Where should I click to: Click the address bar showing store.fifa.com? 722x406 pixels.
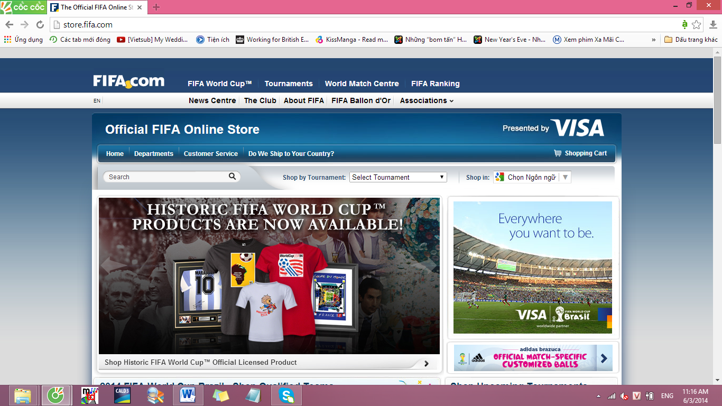coord(365,25)
